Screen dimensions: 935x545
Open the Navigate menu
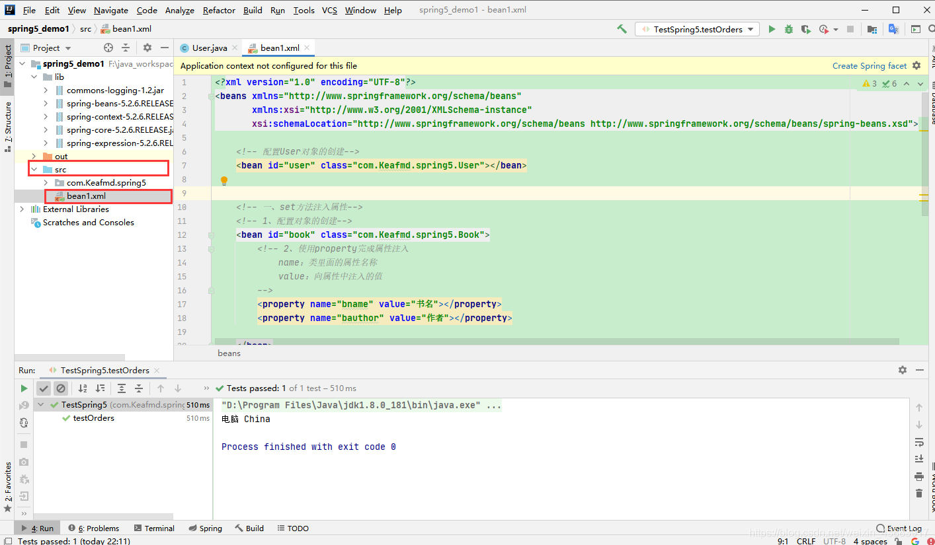pyautogui.click(x=111, y=10)
